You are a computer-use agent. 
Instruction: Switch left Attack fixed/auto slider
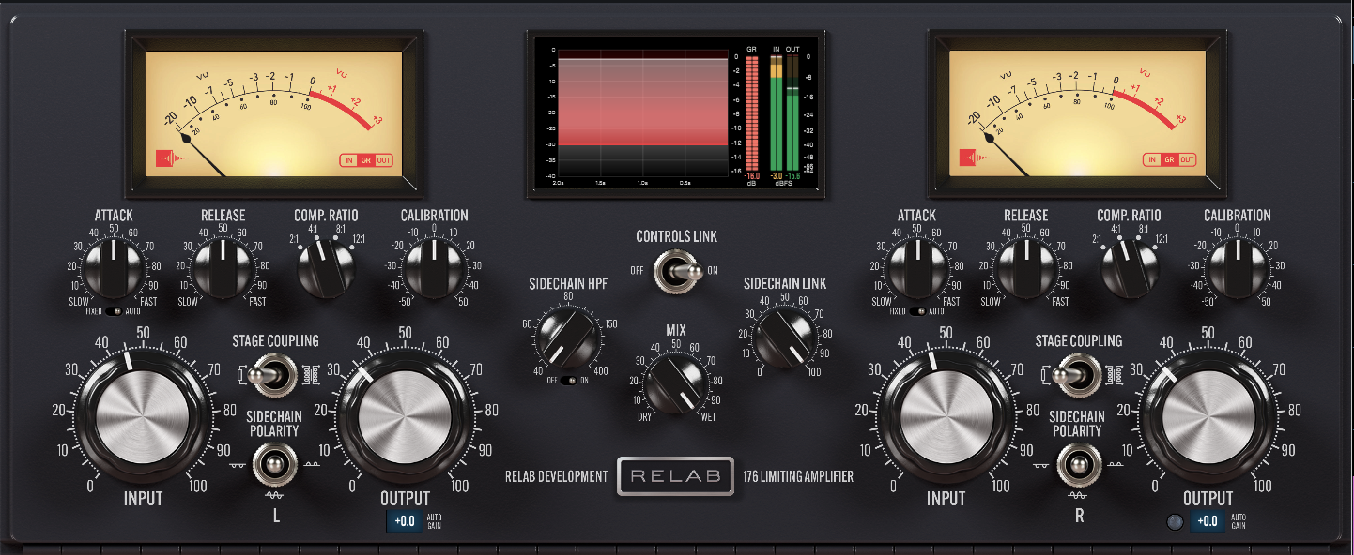[x=116, y=310]
